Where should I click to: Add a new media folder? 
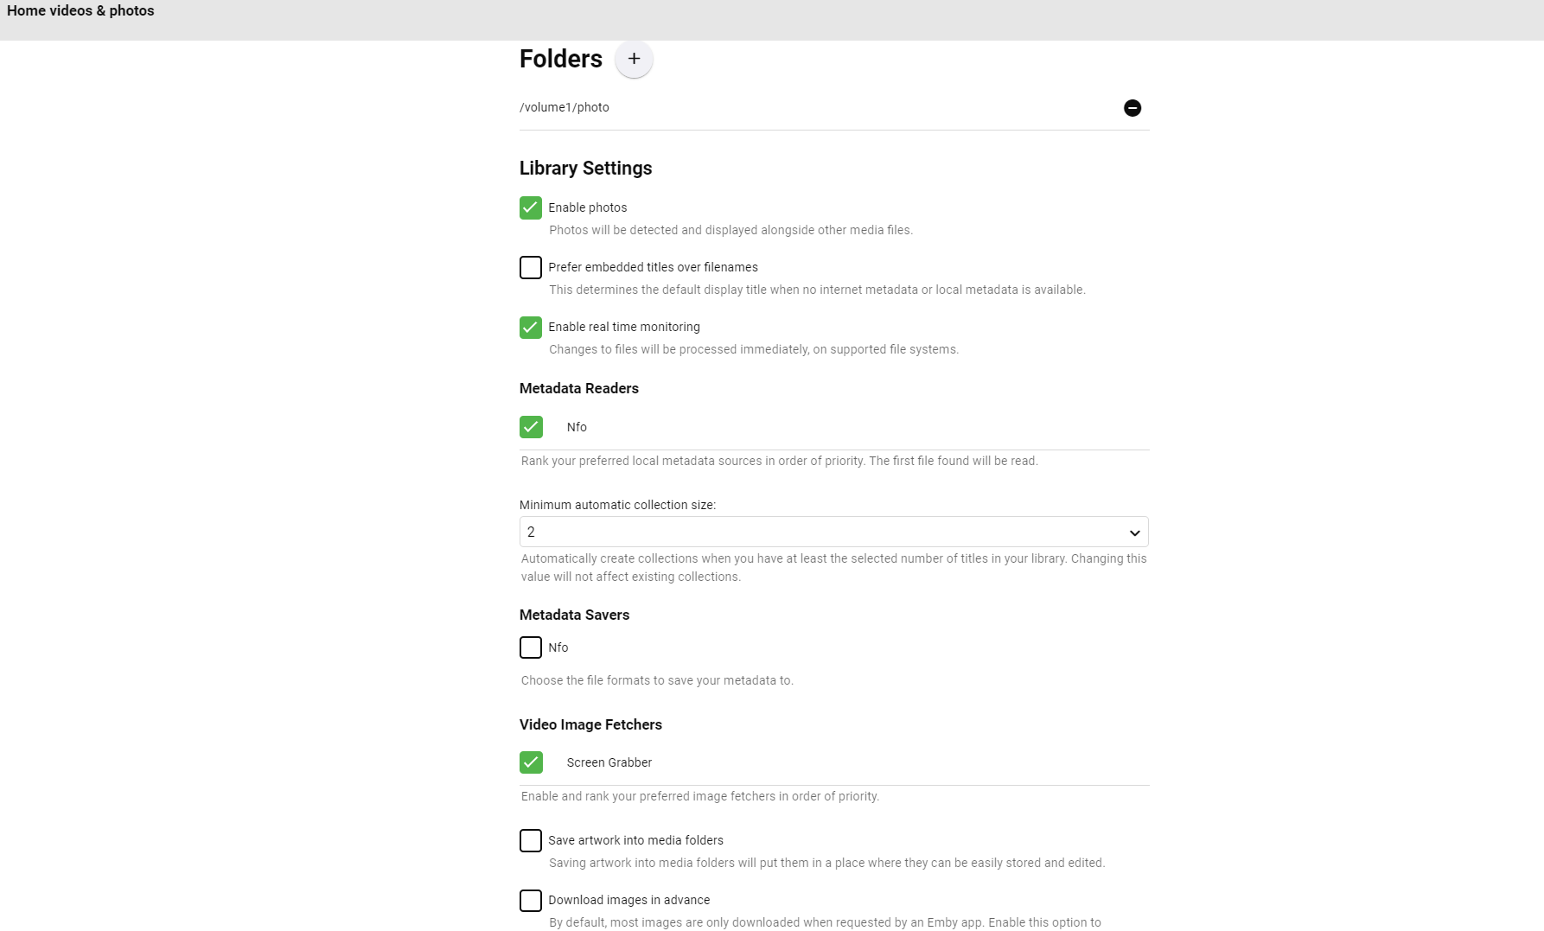[x=634, y=59]
